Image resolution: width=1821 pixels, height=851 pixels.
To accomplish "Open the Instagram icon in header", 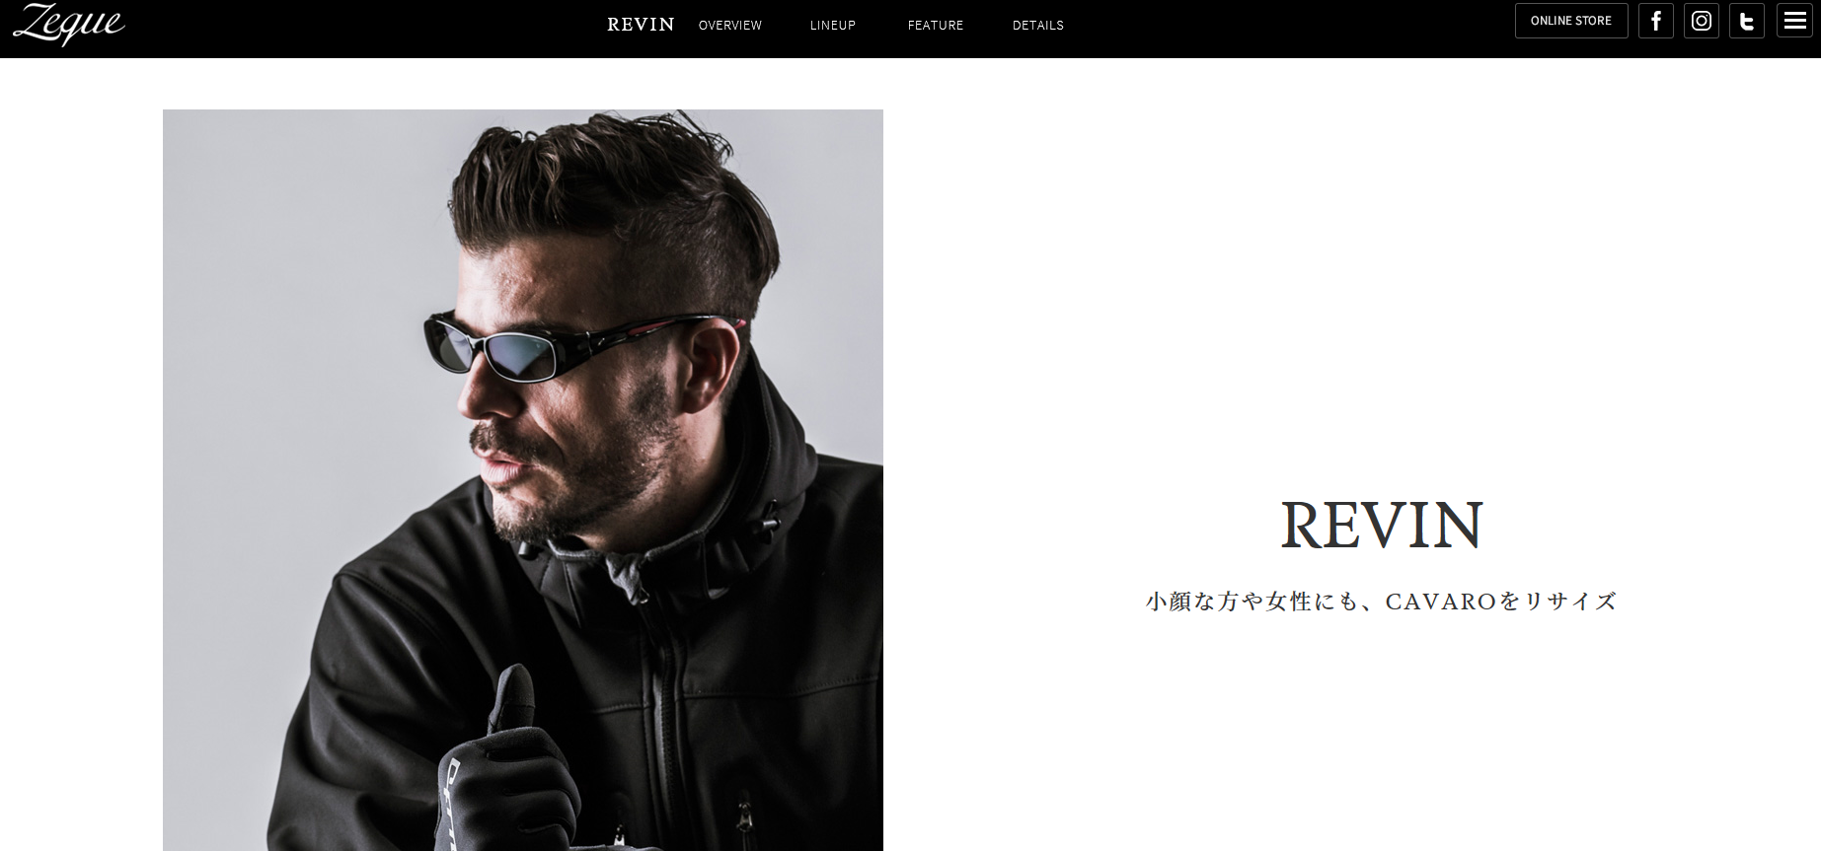I will pos(1702,21).
